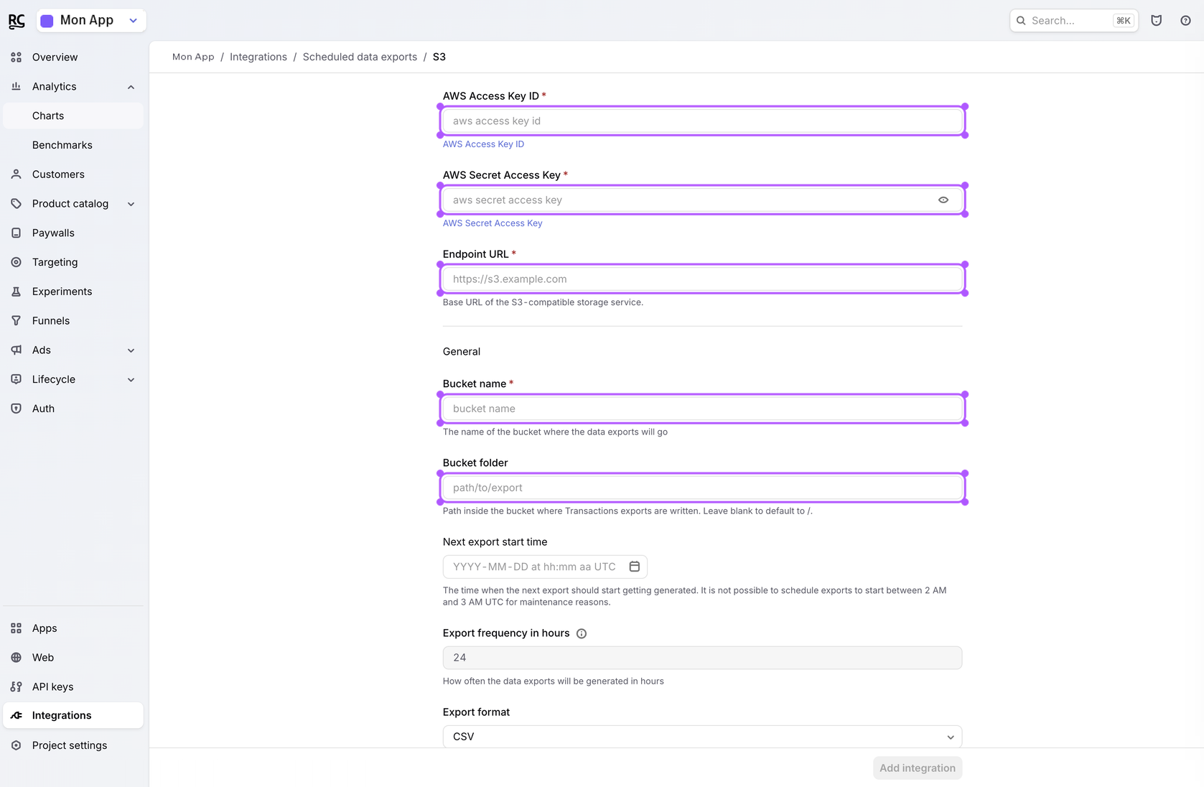Open Targeting page
This screenshot has height=787, width=1204.
point(73,262)
